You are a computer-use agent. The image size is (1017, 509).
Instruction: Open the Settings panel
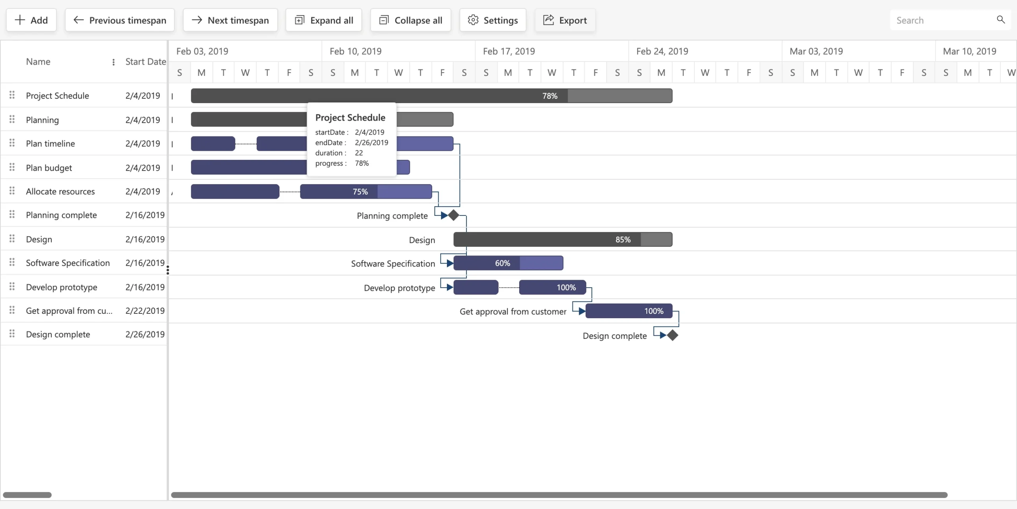[493, 20]
